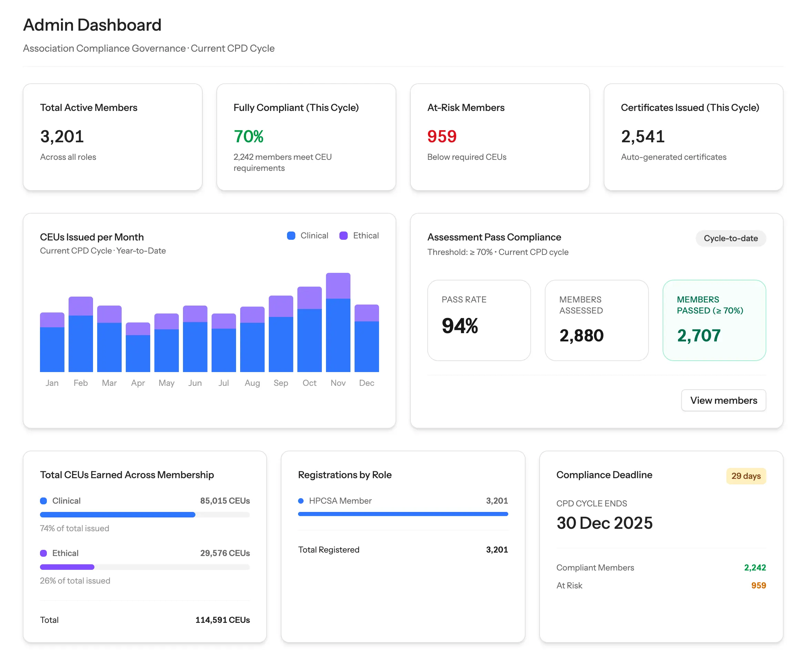Click the Clinical bullet in Total CEUs card
The width and height of the screenshot is (807, 658).
pyautogui.click(x=43, y=501)
